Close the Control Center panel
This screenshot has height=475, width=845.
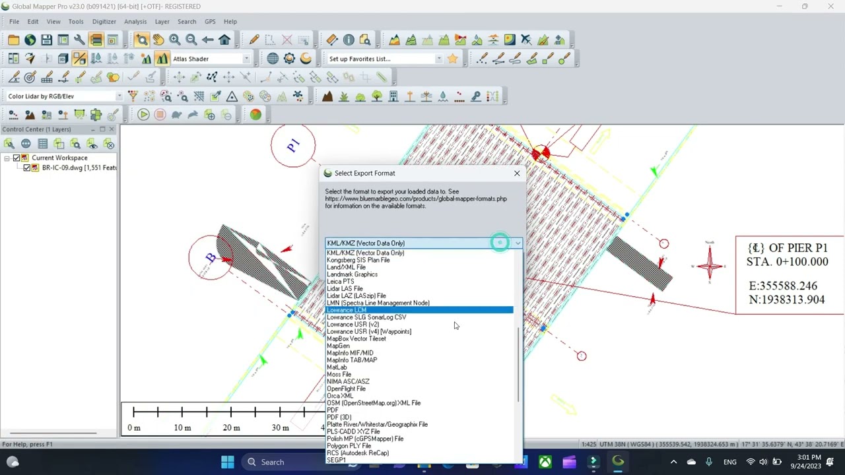pos(112,129)
